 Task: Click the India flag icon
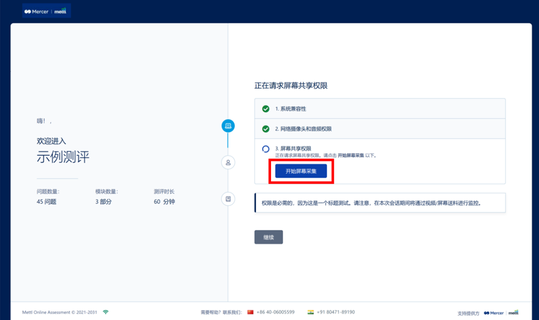(311, 312)
